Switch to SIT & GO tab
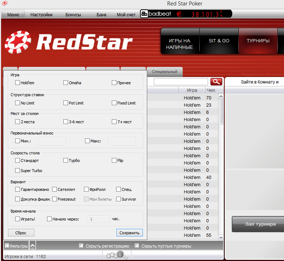Viewport: 284px width, 261px height. (219, 41)
